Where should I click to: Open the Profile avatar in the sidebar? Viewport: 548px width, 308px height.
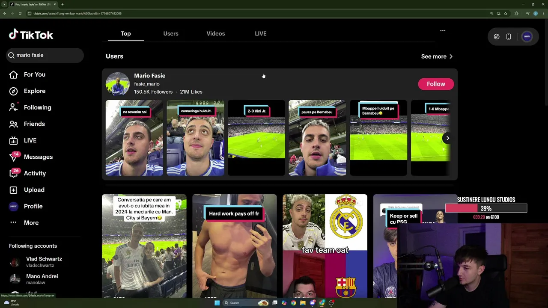coord(13,206)
